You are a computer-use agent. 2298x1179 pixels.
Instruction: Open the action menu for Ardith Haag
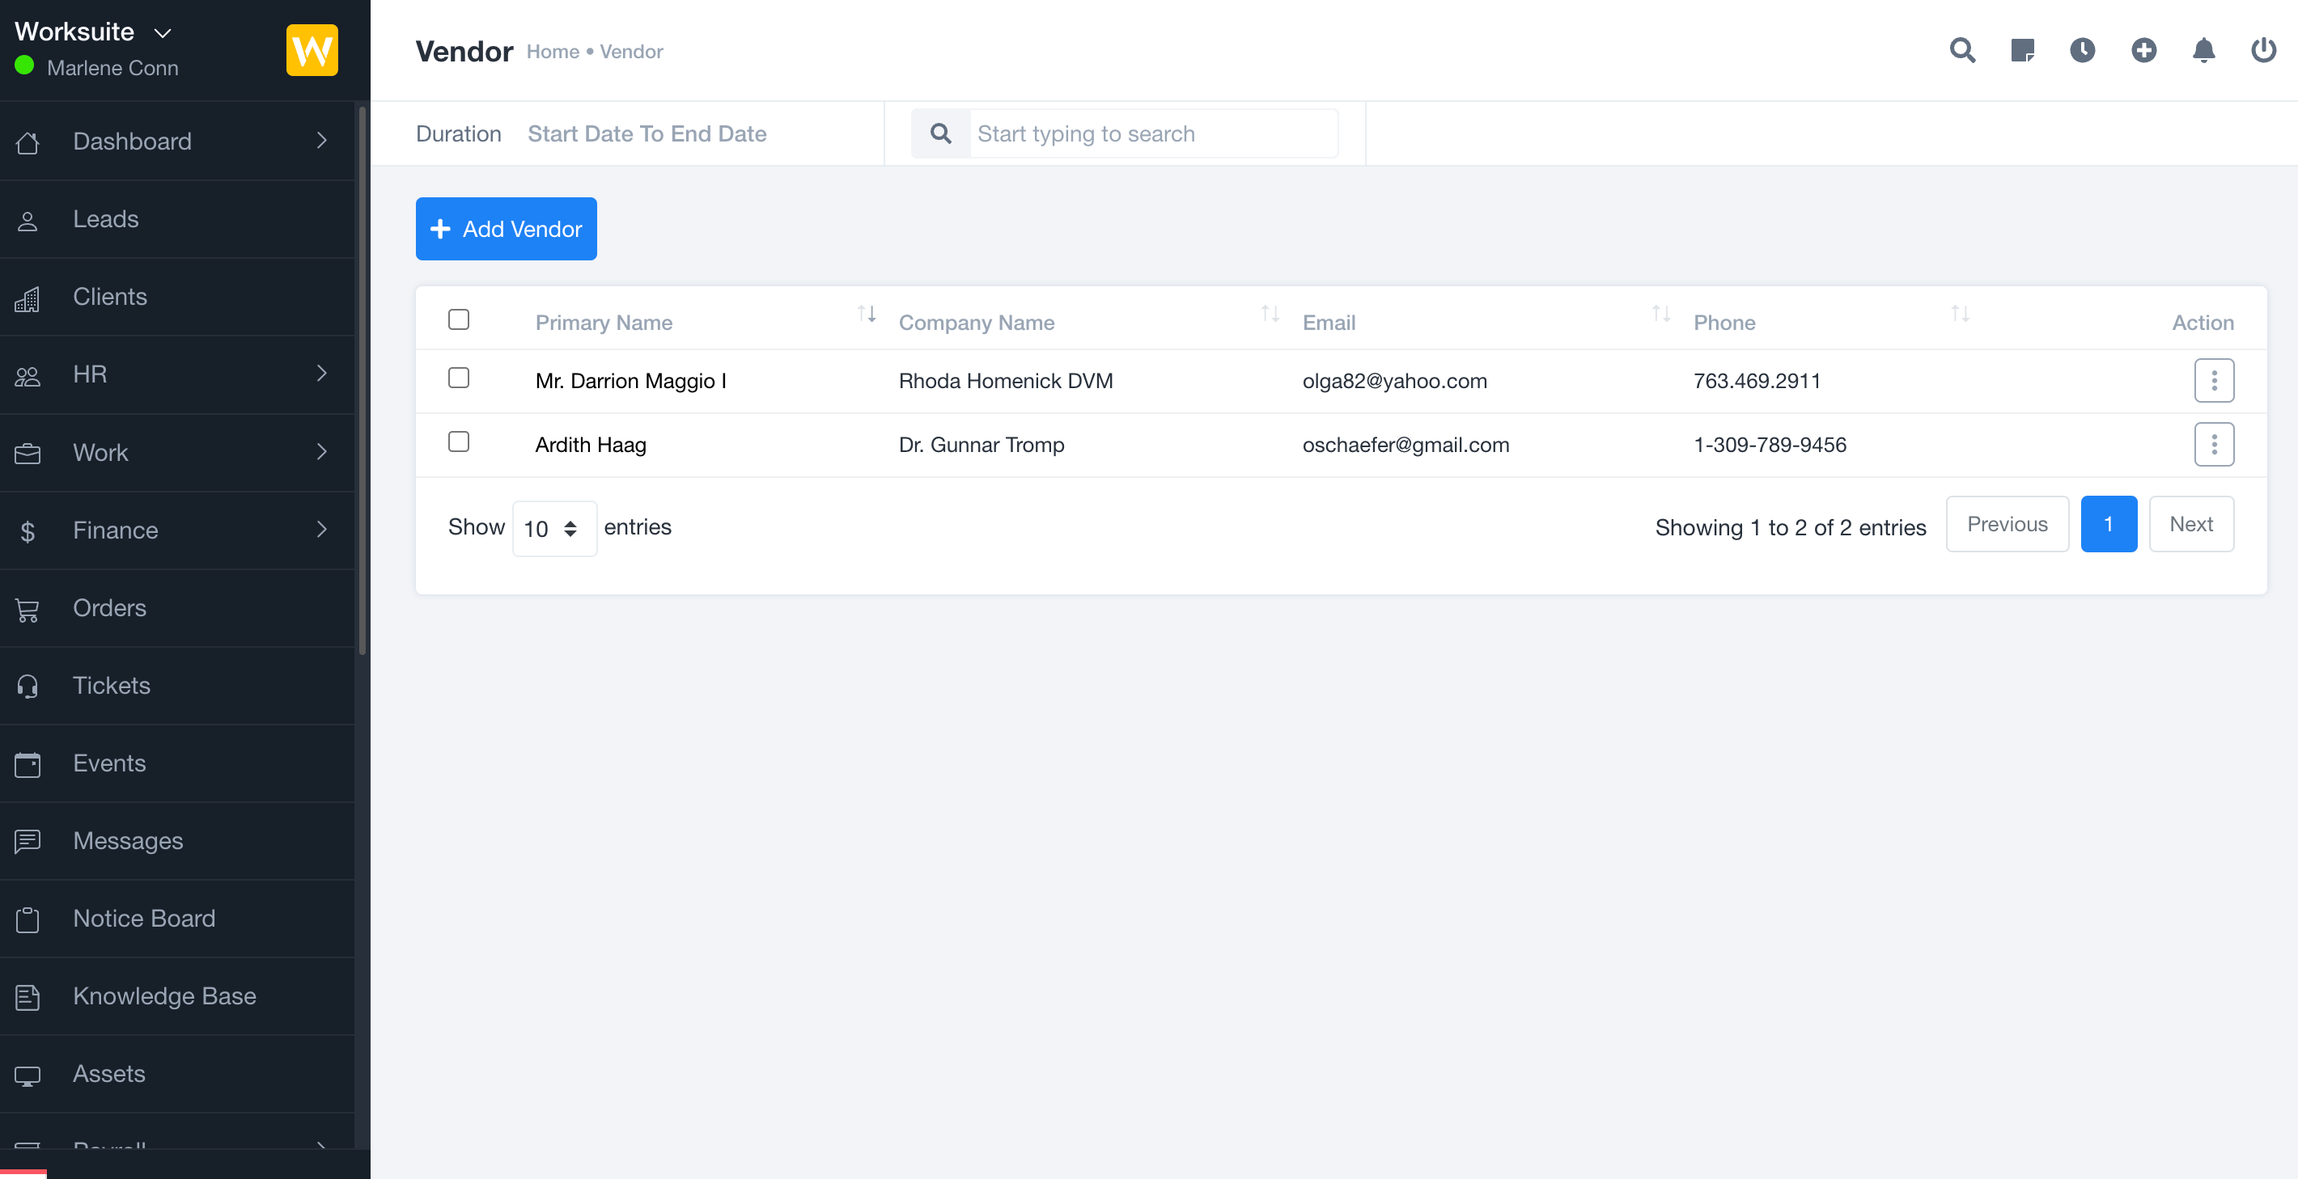point(2214,444)
